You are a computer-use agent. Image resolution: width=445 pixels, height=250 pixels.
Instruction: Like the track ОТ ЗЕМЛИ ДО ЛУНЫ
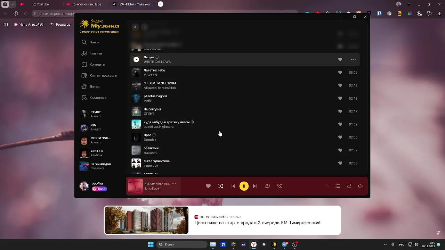pos(340,85)
